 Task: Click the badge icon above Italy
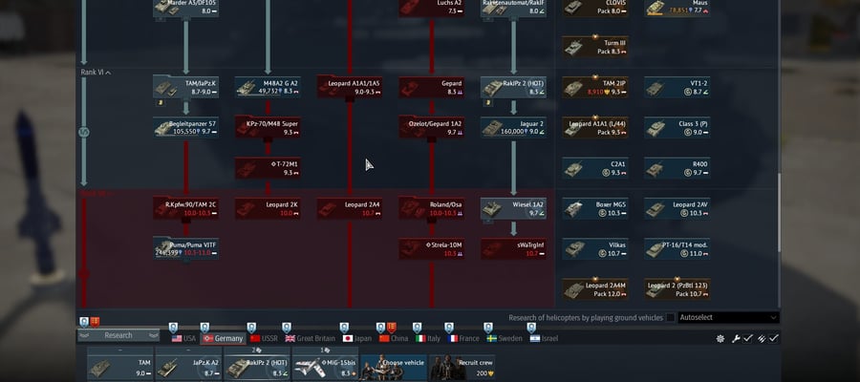point(417,328)
